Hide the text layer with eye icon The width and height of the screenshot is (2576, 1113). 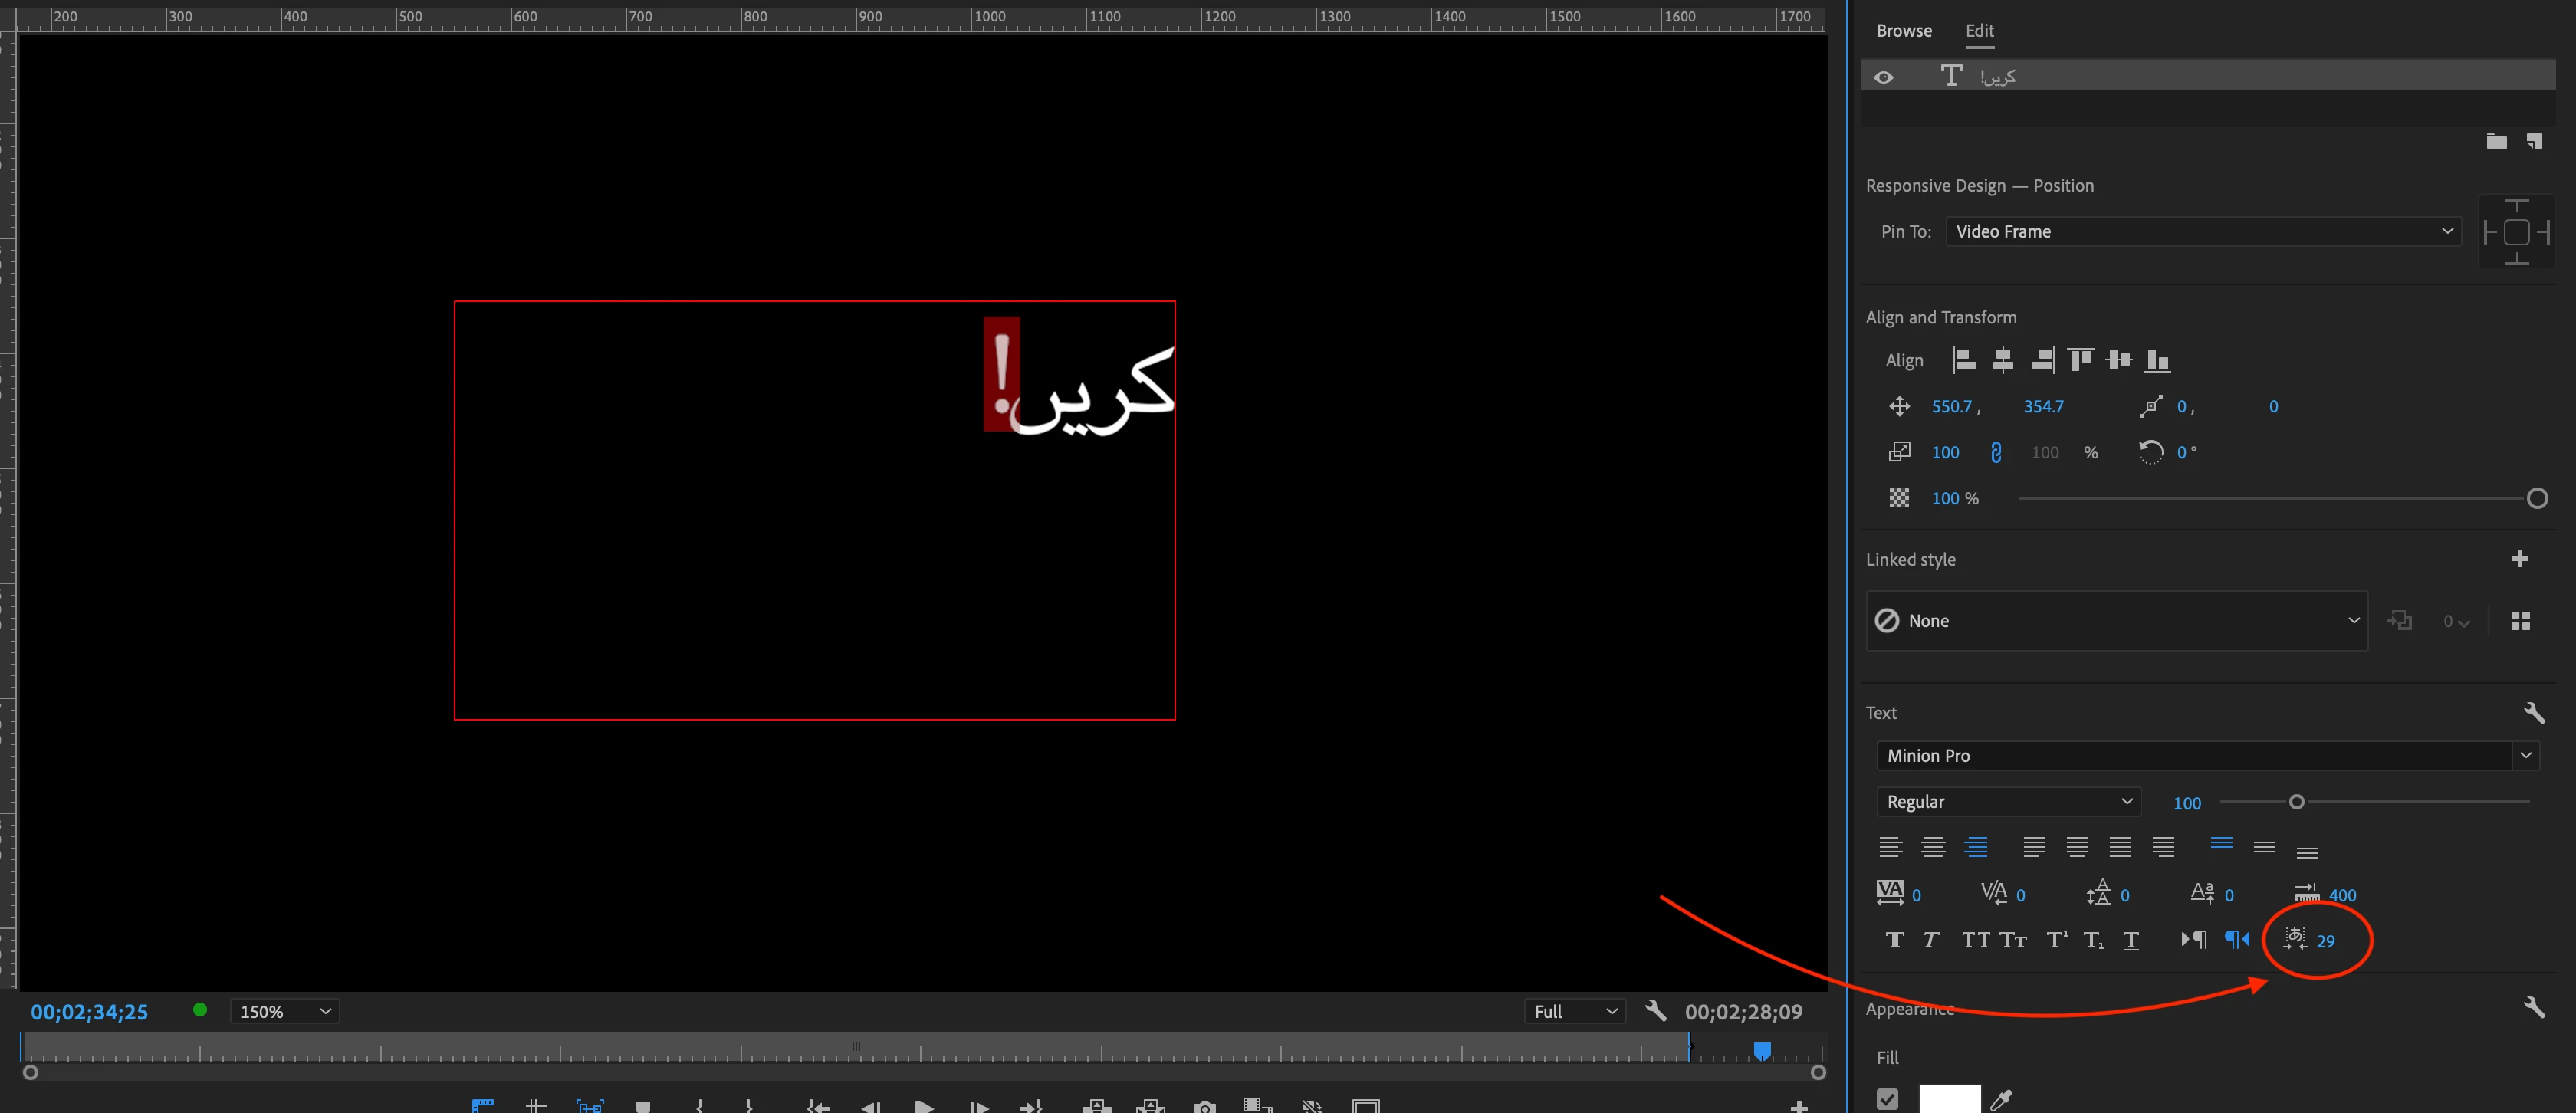coord(1883,77)
